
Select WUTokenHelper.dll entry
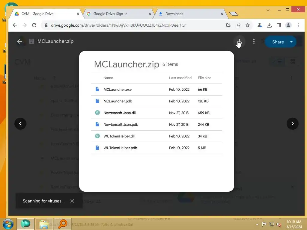pos(156,136)
